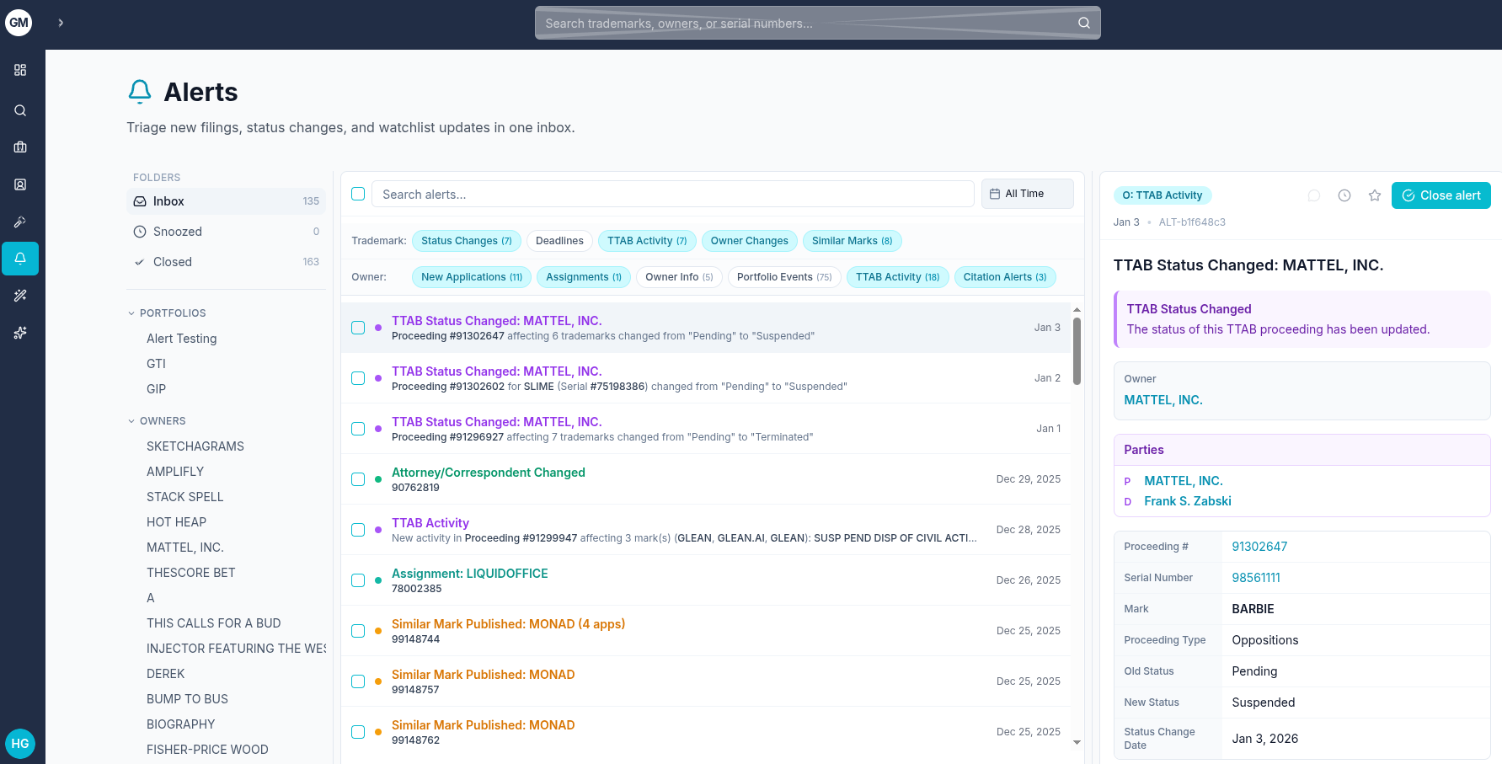Open the Inbox folder
The width and height of the screenshot is (1502, 764).
click(226, 201)
